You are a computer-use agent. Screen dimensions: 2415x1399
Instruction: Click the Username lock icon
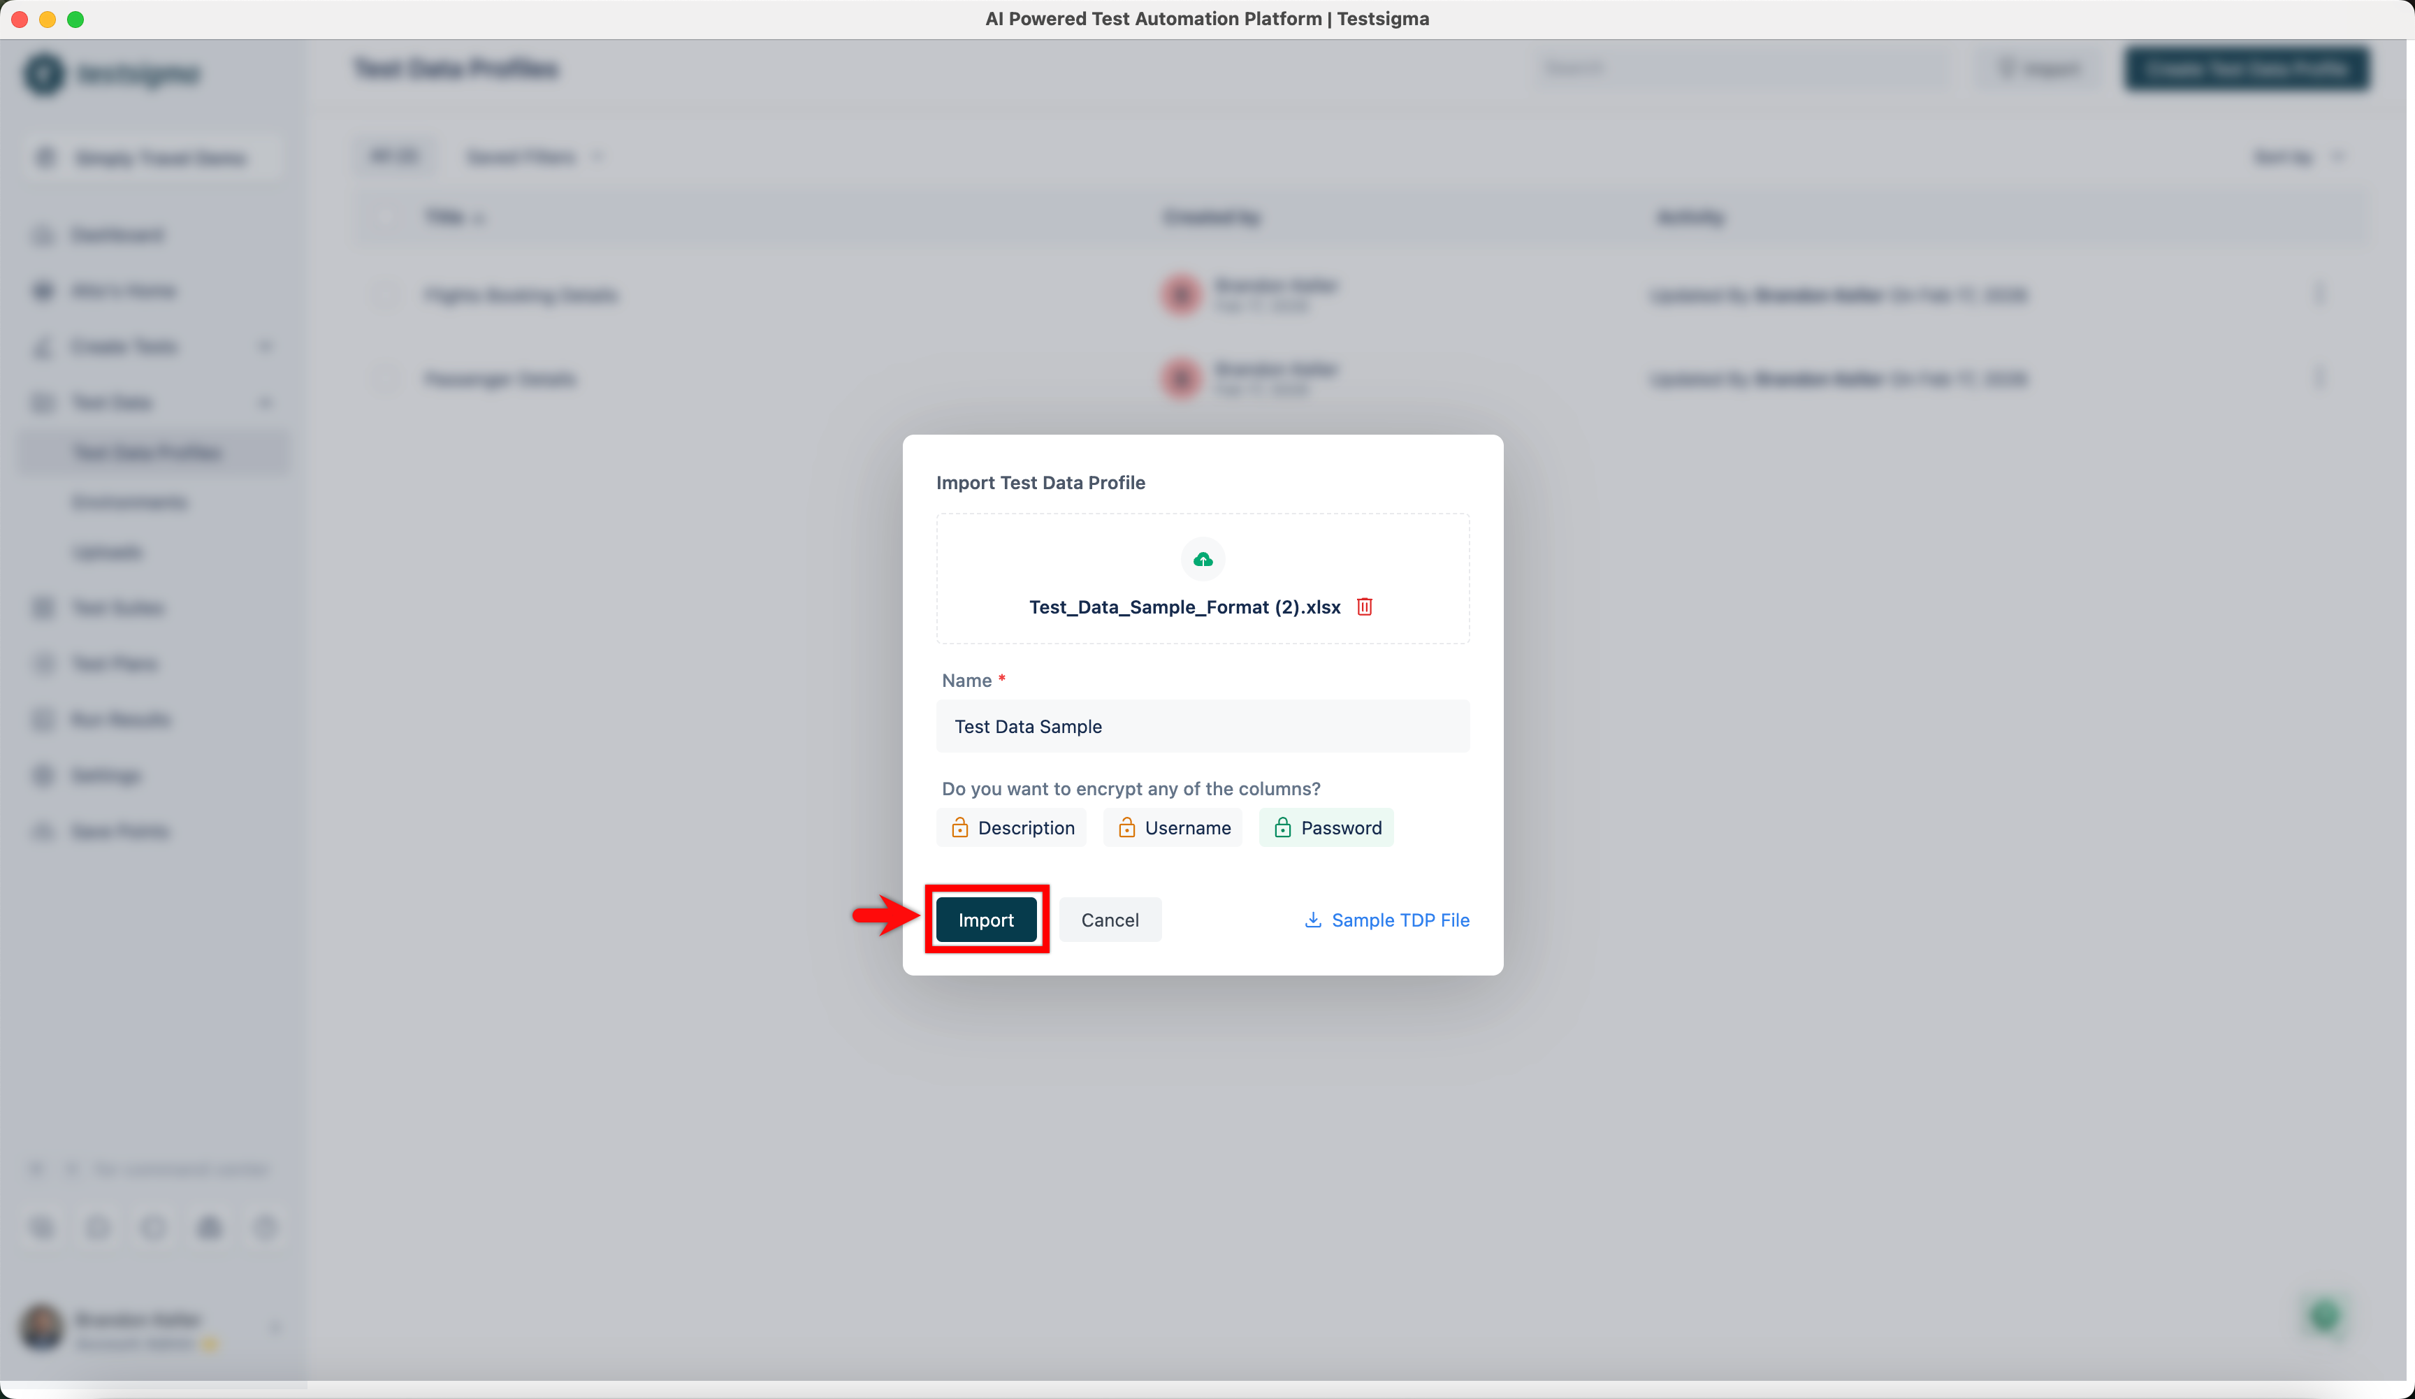click(1126, 828)
